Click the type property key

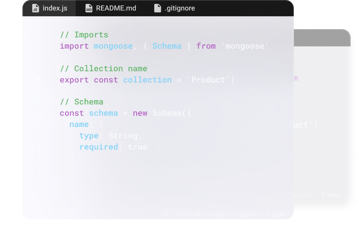(89, 136)
